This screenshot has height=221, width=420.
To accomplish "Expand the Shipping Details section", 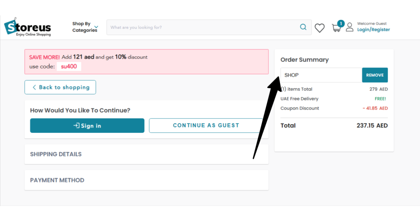I will point(146,154).
